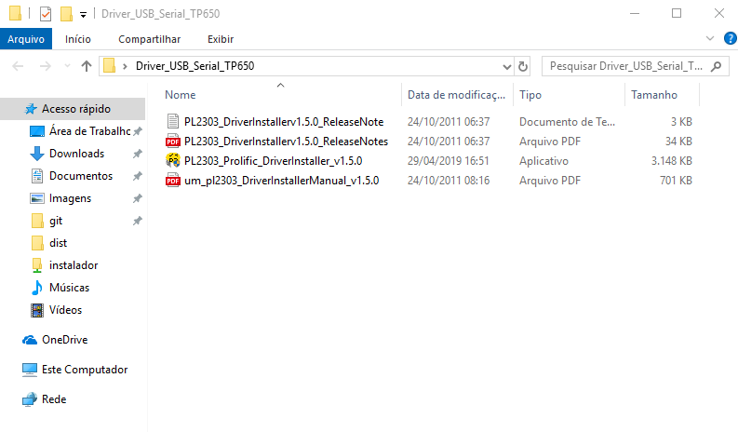This screenshot has height=432, width=738.
Task: Click the OneDrive cloud icon
Action: pos(30,340)
